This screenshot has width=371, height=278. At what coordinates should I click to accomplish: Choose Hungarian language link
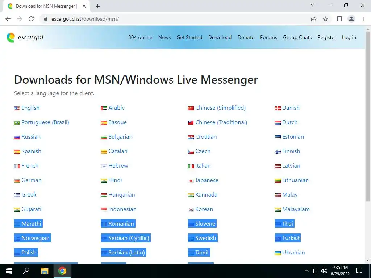[x=121, y=194]
